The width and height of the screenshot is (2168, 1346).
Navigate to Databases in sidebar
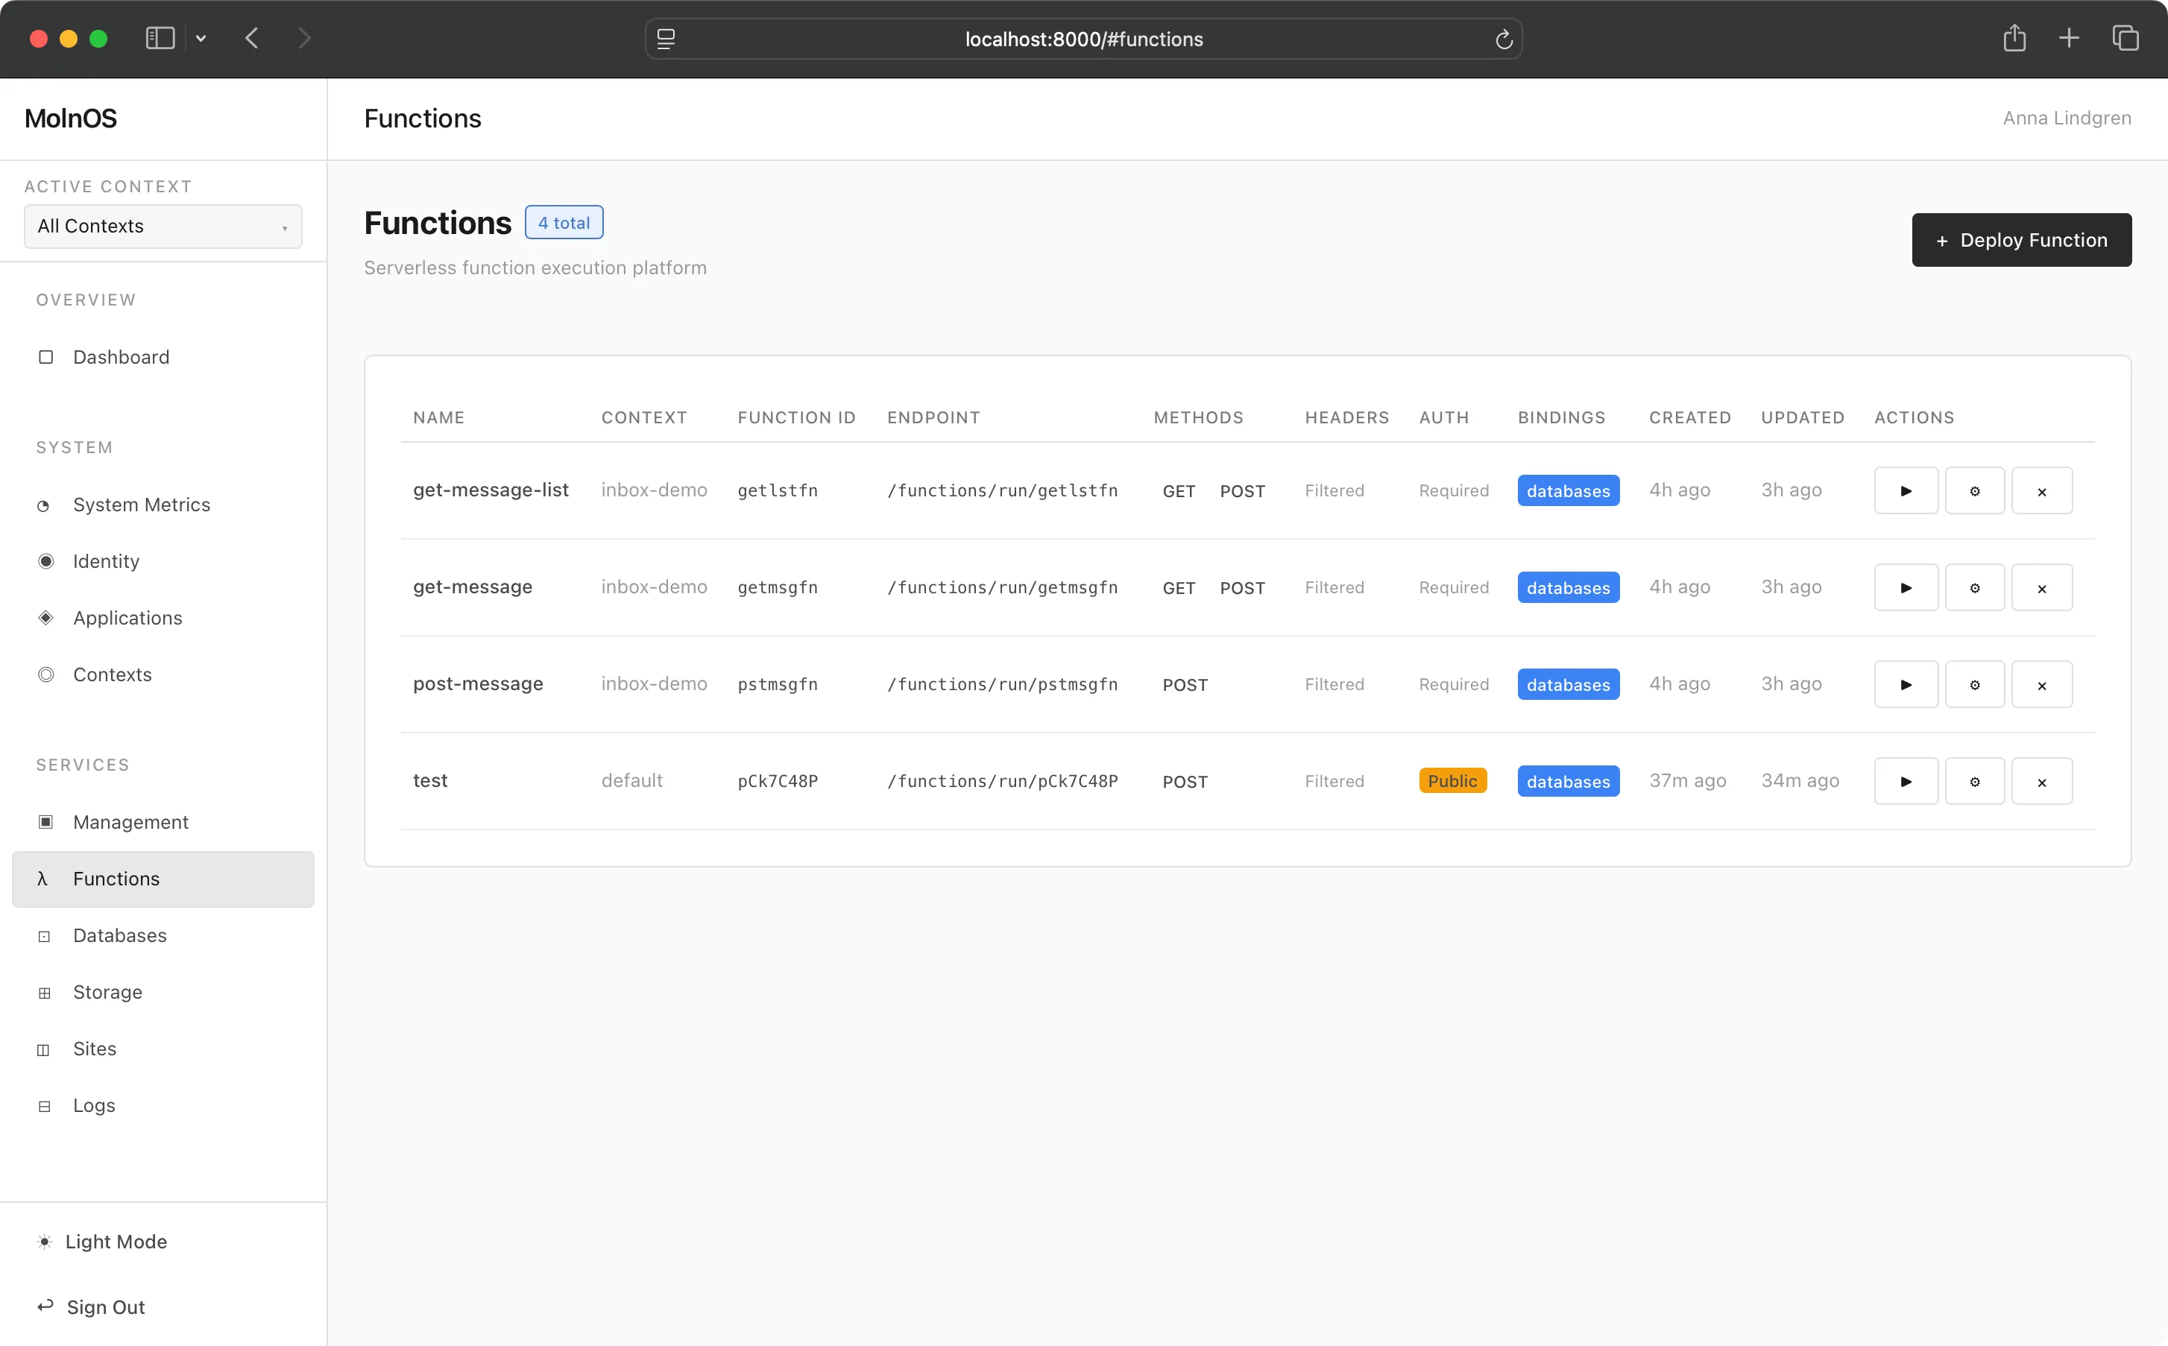point(119,935)
